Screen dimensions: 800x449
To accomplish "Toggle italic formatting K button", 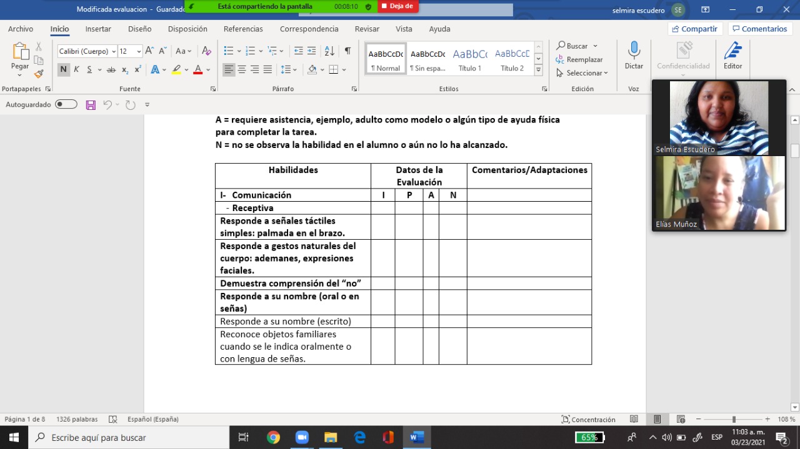I will [x=76, y=69].
